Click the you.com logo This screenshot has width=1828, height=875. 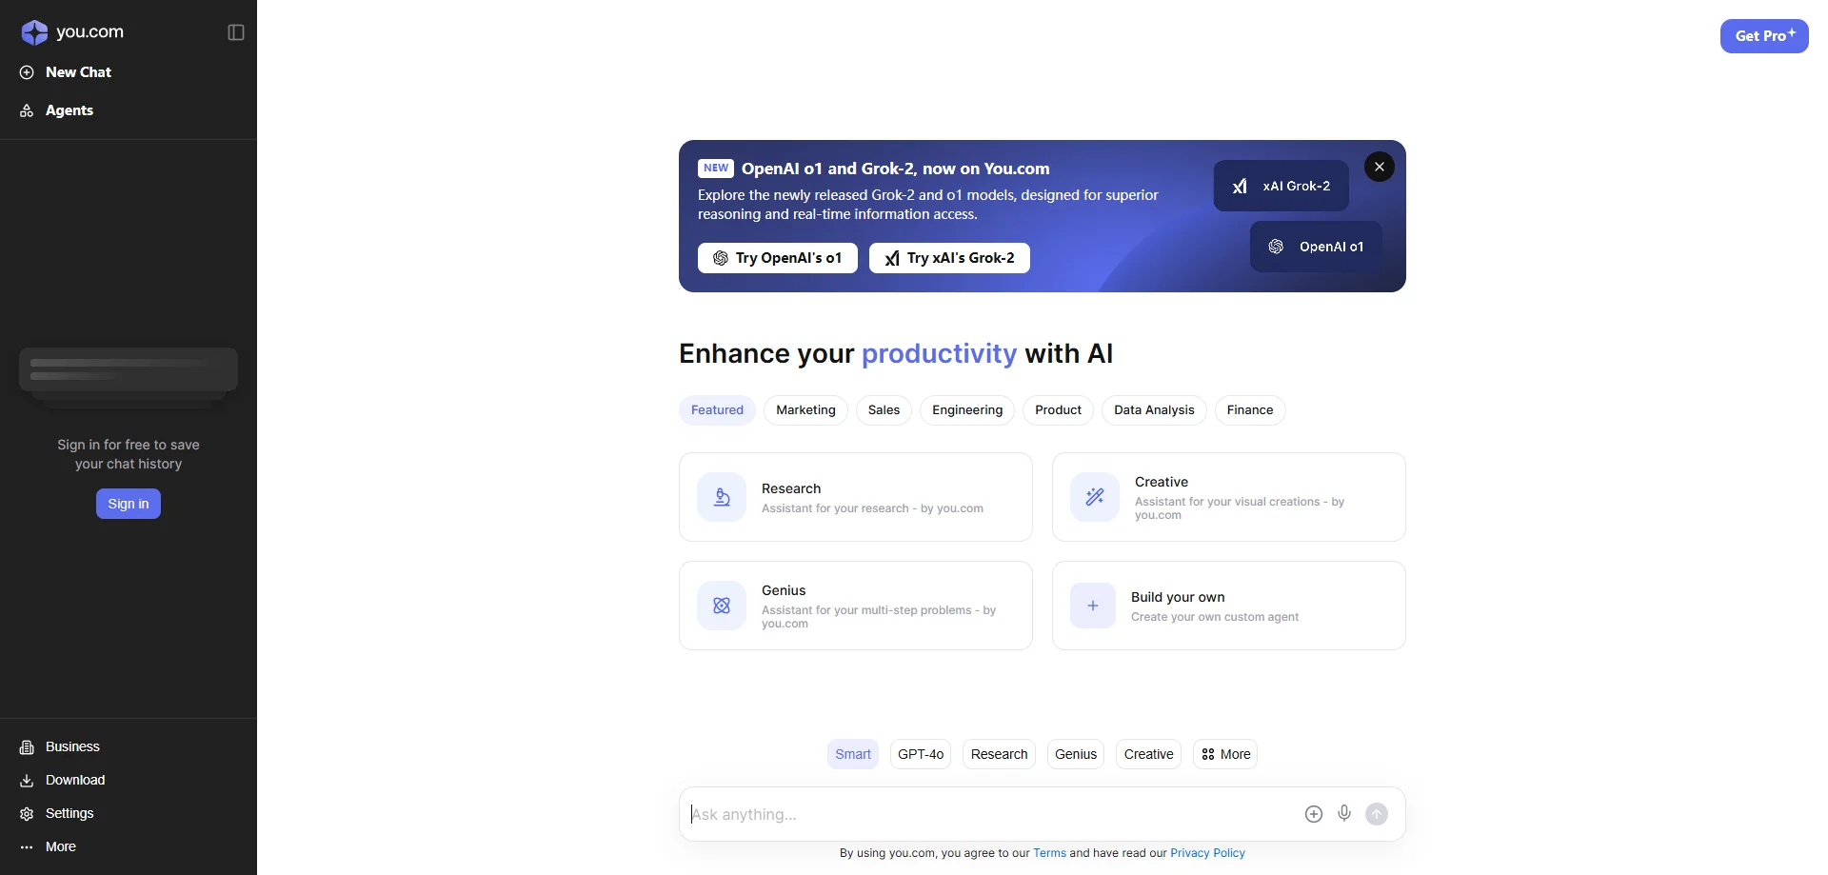pos(72,32)
